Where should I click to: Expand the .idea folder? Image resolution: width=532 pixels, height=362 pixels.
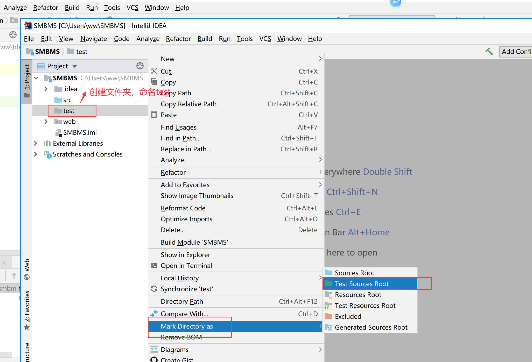pos(46,89)
